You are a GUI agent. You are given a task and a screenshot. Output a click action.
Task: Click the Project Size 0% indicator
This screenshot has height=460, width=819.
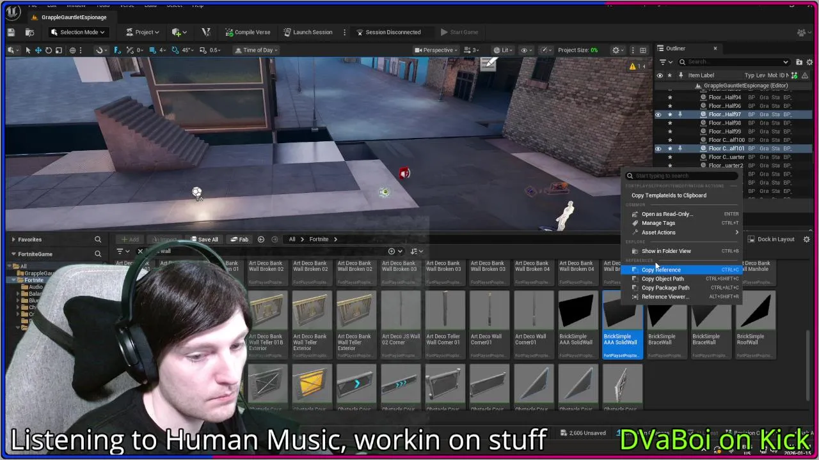(x=578, y=50)
